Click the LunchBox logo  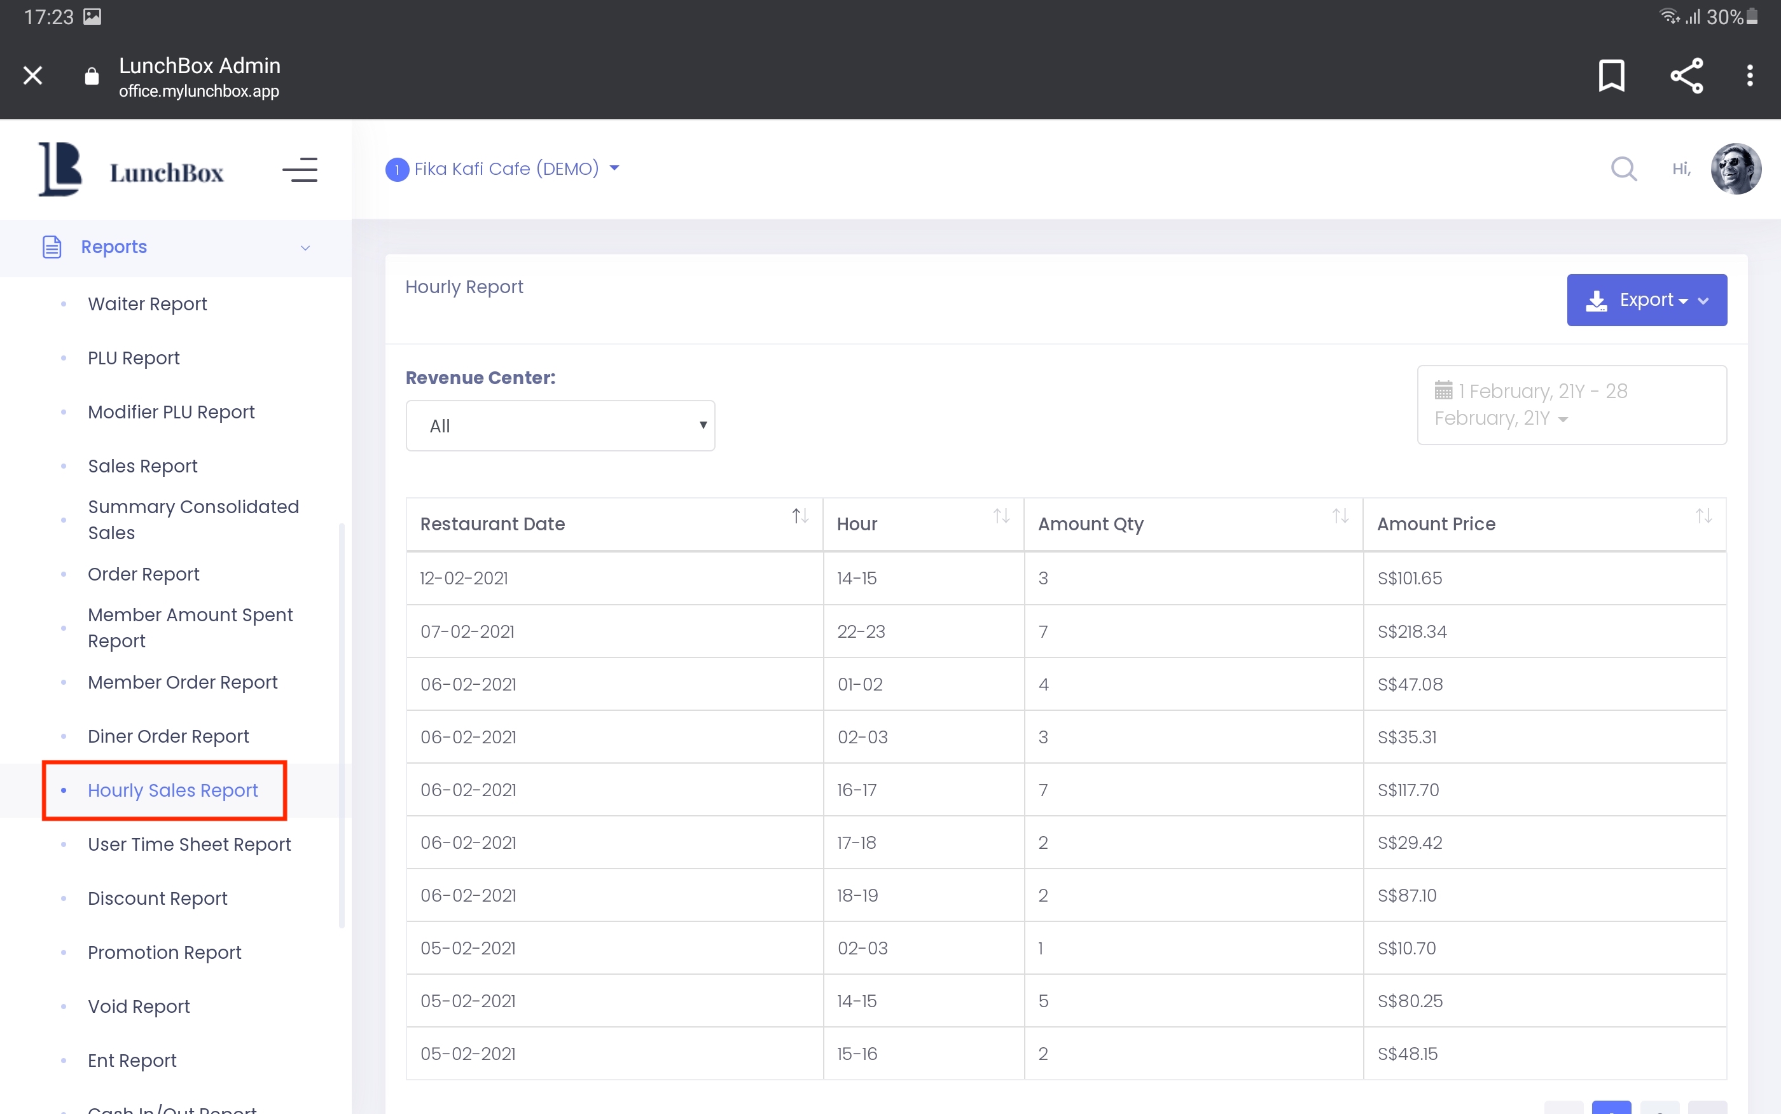[131, 170]
